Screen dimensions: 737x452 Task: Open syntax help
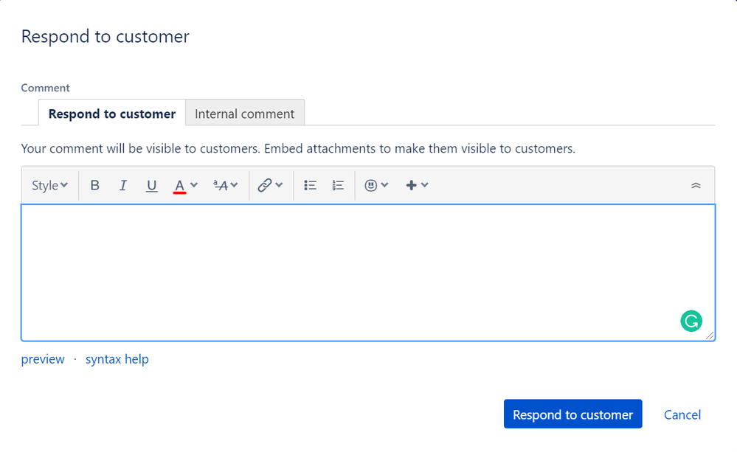tap(117, 359)
